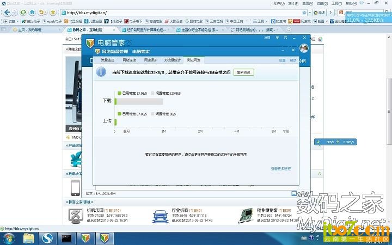Click the first 电脑管家 shield taskbar icon
Screen dimensions: 392x245
click(85, 238)
